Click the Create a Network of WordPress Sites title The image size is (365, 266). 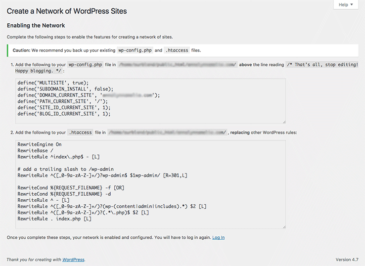tap(67, 11)
